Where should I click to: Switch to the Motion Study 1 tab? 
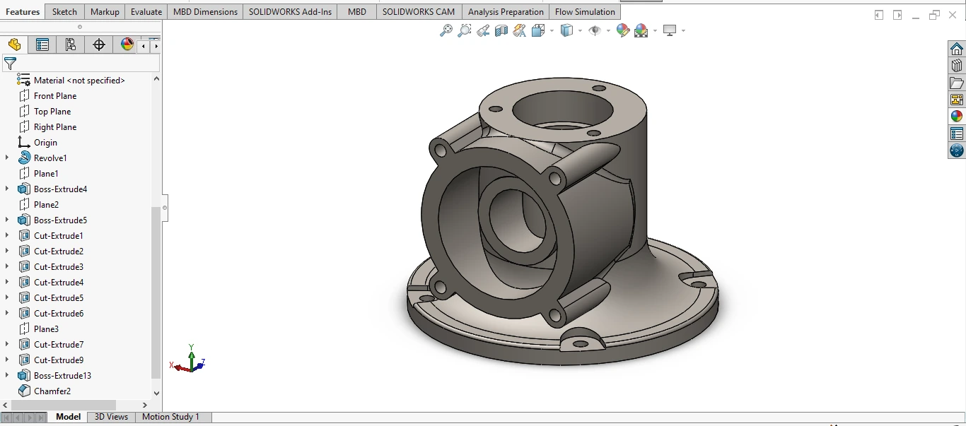(x=170, y=417)
